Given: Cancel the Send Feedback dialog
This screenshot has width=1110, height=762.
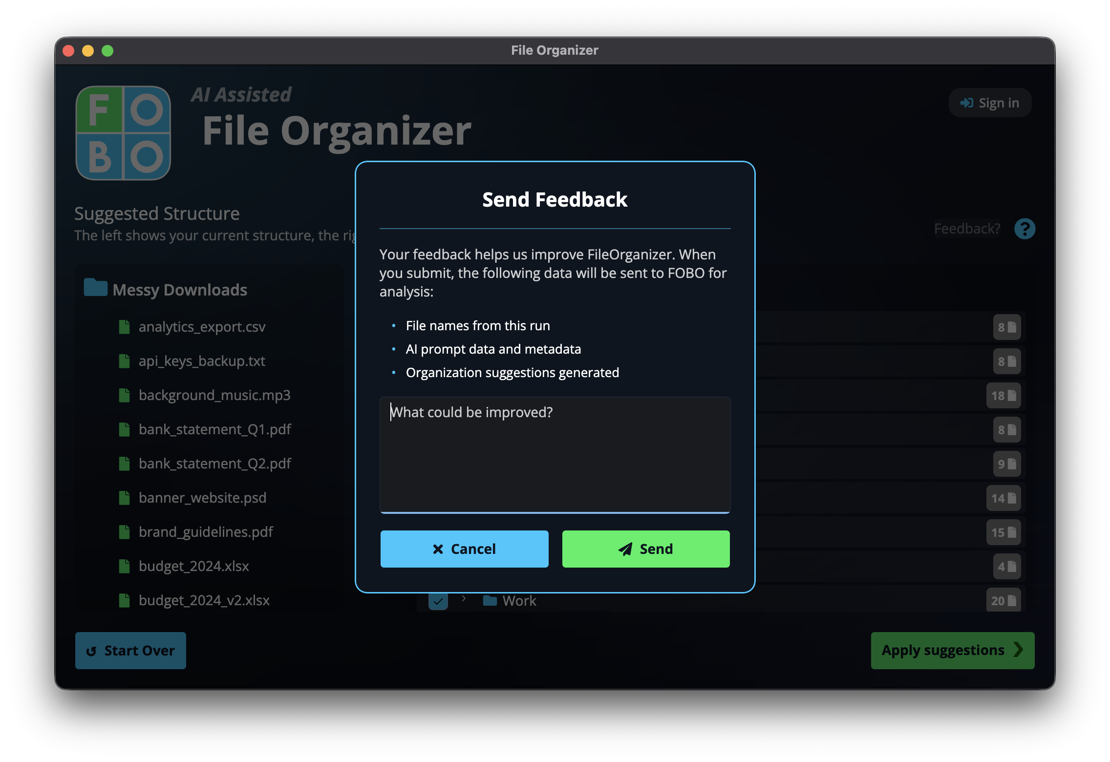Looking at the screenshot, I should (x=464, y=549).
